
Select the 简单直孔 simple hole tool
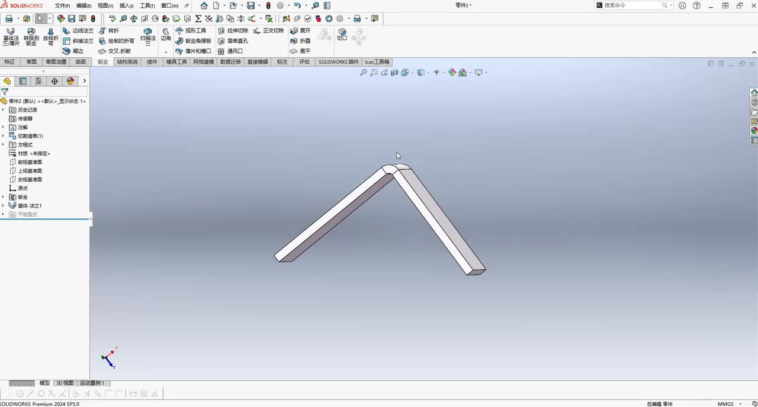233,41
